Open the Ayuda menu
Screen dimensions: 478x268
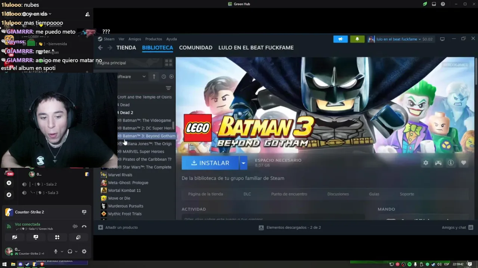(171, 39)
